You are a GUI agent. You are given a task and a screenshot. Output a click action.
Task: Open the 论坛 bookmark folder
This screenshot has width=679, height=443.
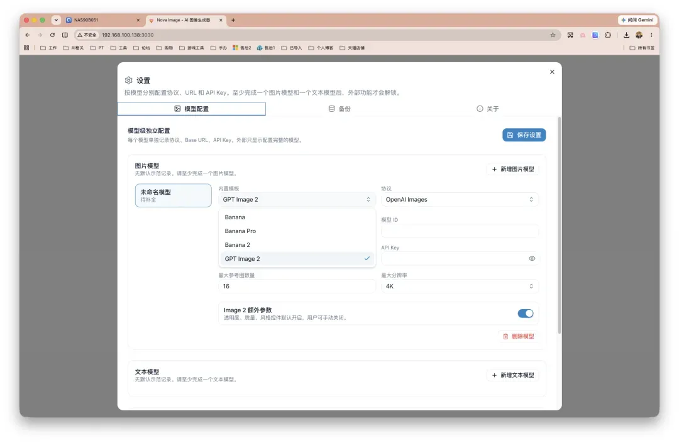pyautogui.click(x=141, y=48)
